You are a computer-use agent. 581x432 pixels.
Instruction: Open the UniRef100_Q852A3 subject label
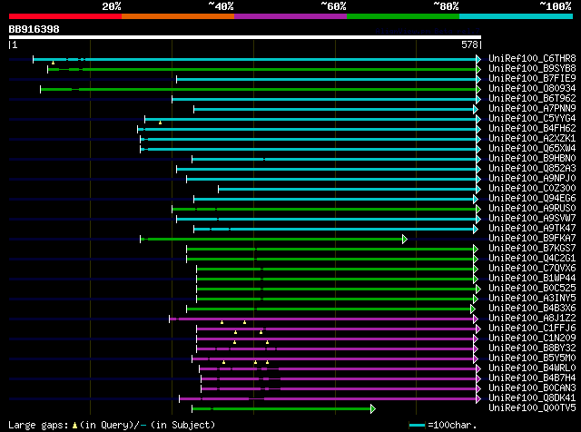point(532,169)
